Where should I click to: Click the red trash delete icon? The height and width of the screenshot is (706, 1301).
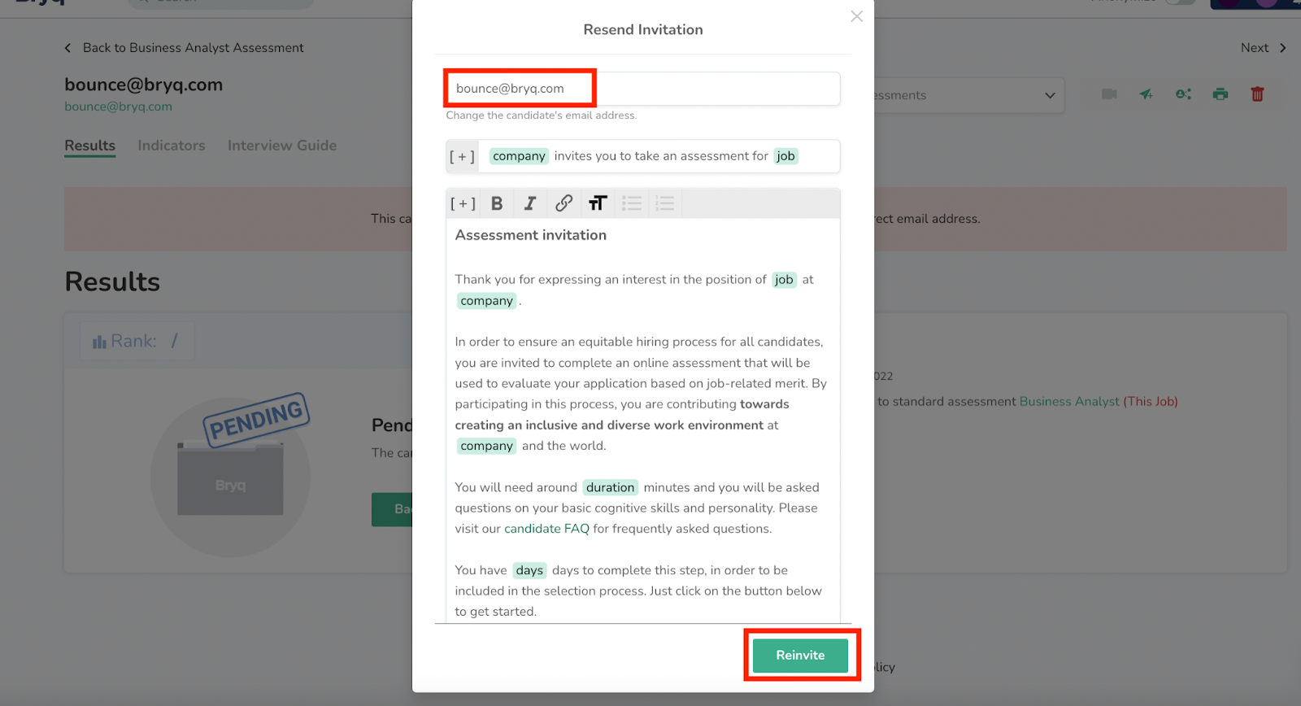coord(1257,94)
